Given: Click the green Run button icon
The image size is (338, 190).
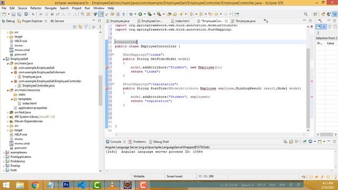Looking at the screenshot, I should [x=140, y=14].
